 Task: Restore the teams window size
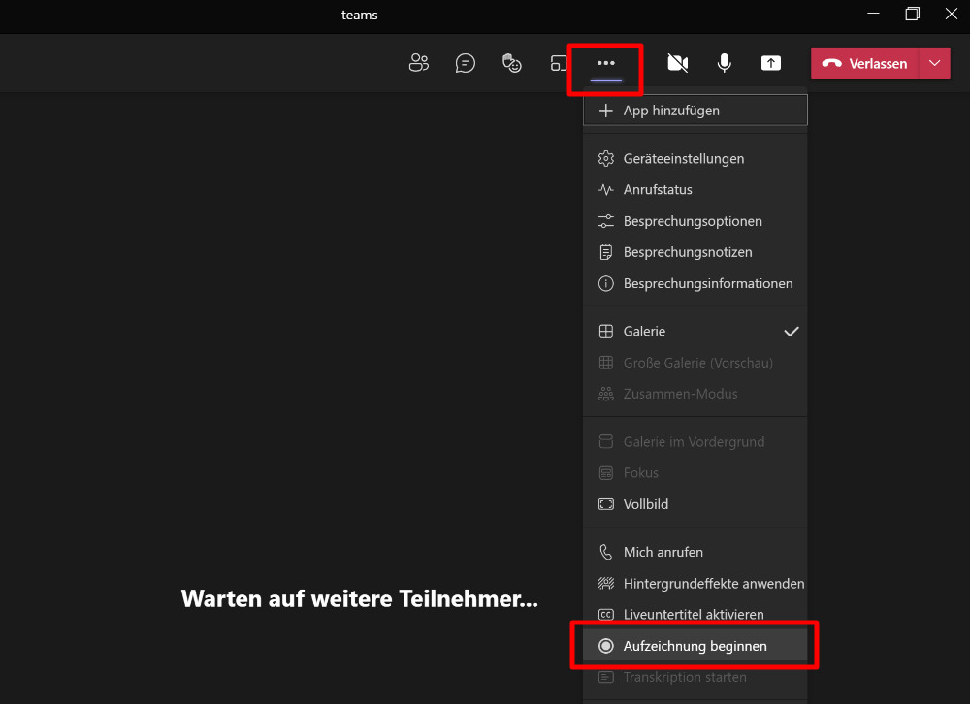pos(913,14)
